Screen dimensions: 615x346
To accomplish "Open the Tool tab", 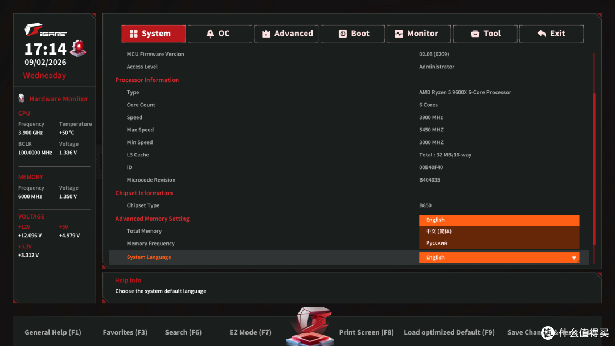I will [485, 34].
